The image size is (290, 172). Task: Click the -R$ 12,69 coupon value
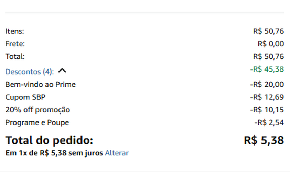pos(267,97)
